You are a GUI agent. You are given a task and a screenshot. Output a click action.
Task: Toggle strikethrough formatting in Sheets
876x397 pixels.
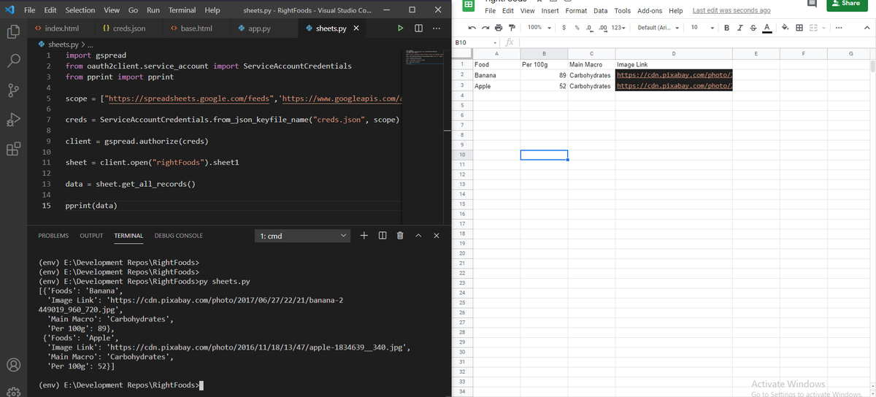coord(753,27)
